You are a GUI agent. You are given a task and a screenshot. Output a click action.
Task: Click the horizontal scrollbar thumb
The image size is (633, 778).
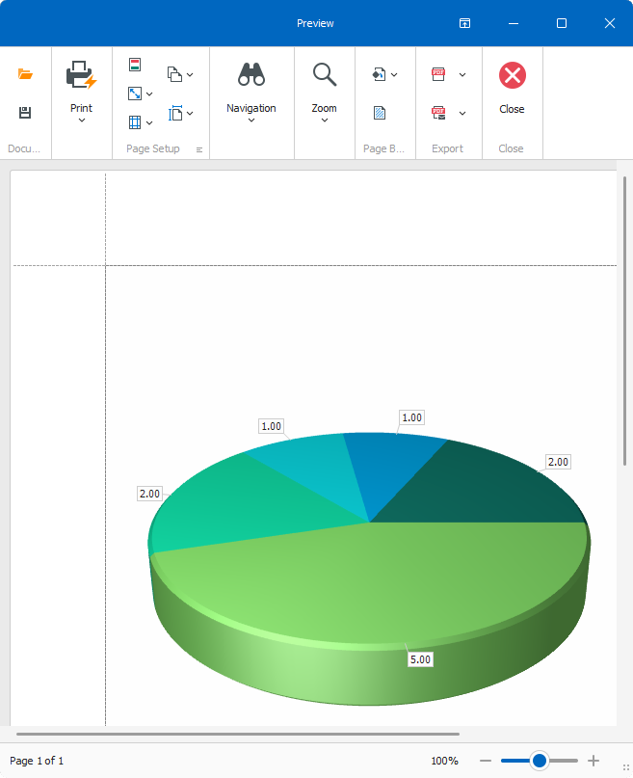(x=238, y=734)
